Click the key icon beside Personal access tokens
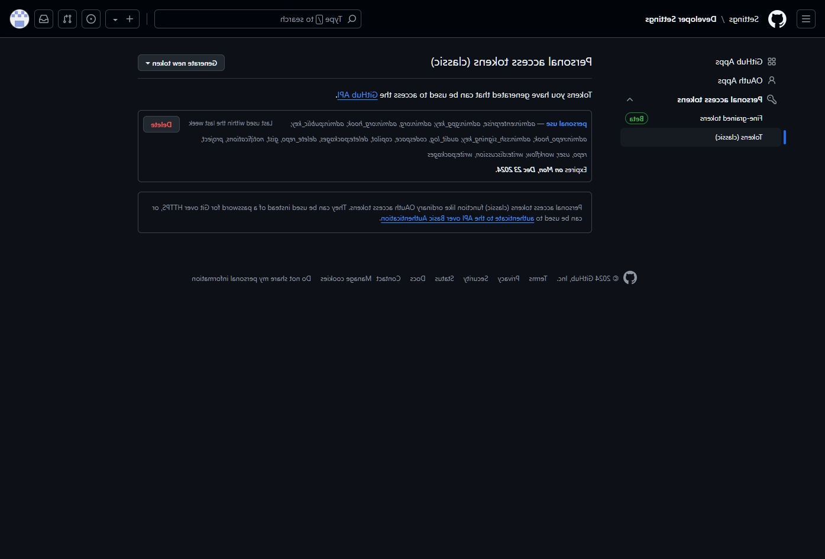The width and height of the screenshot is (825, 559). tap(771, 99)
